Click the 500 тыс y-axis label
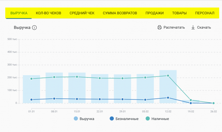The width and height of the screenshot is (222, 132). coord(12,39)
